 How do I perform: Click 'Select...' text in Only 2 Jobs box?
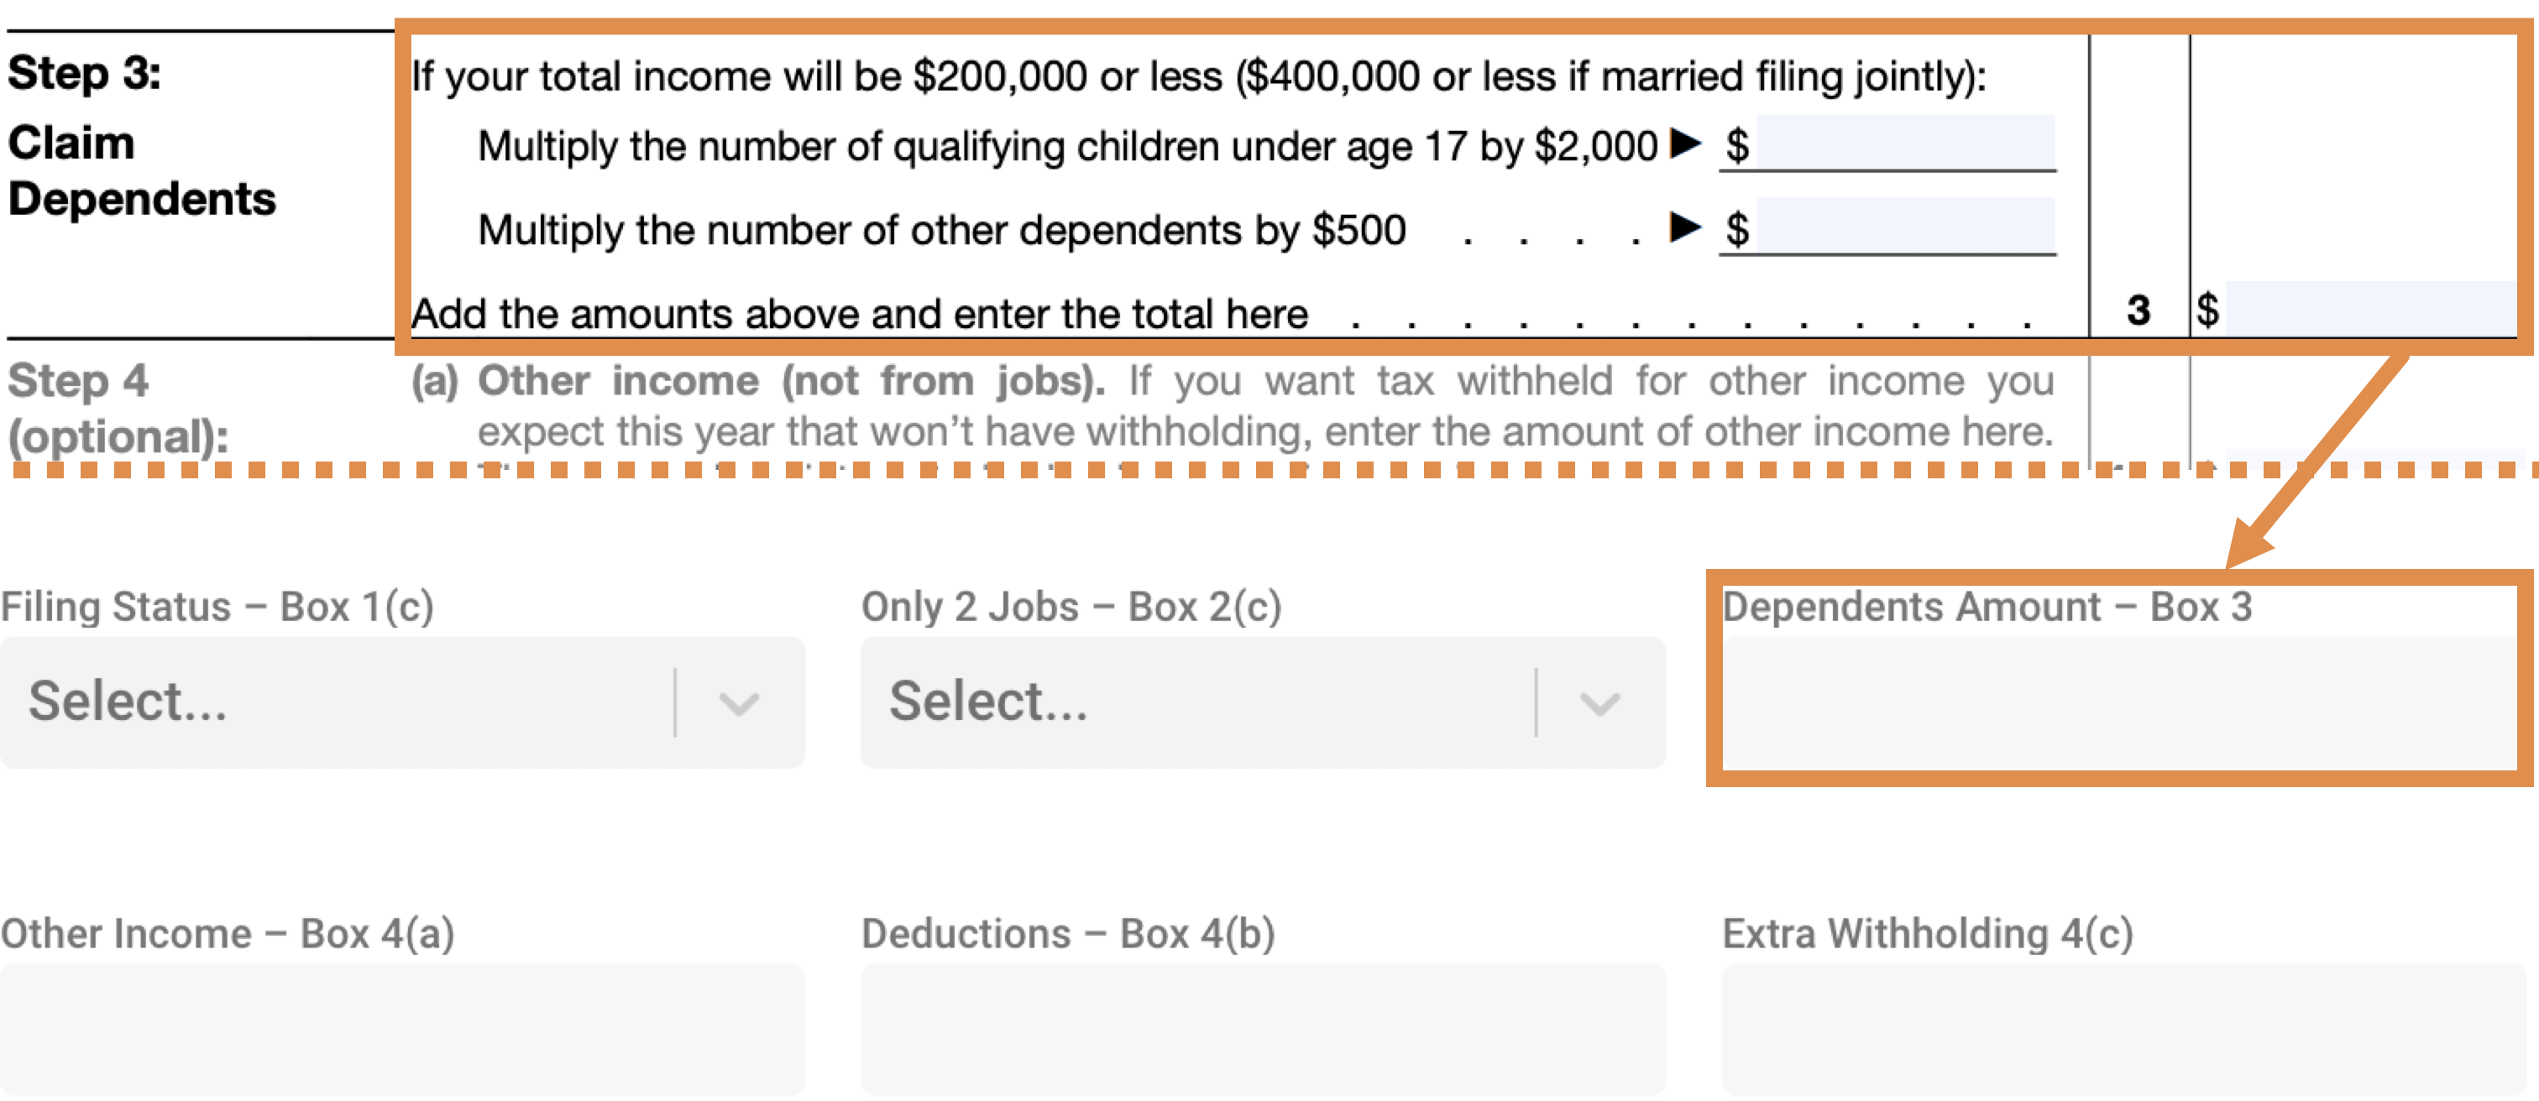[988, 702]
